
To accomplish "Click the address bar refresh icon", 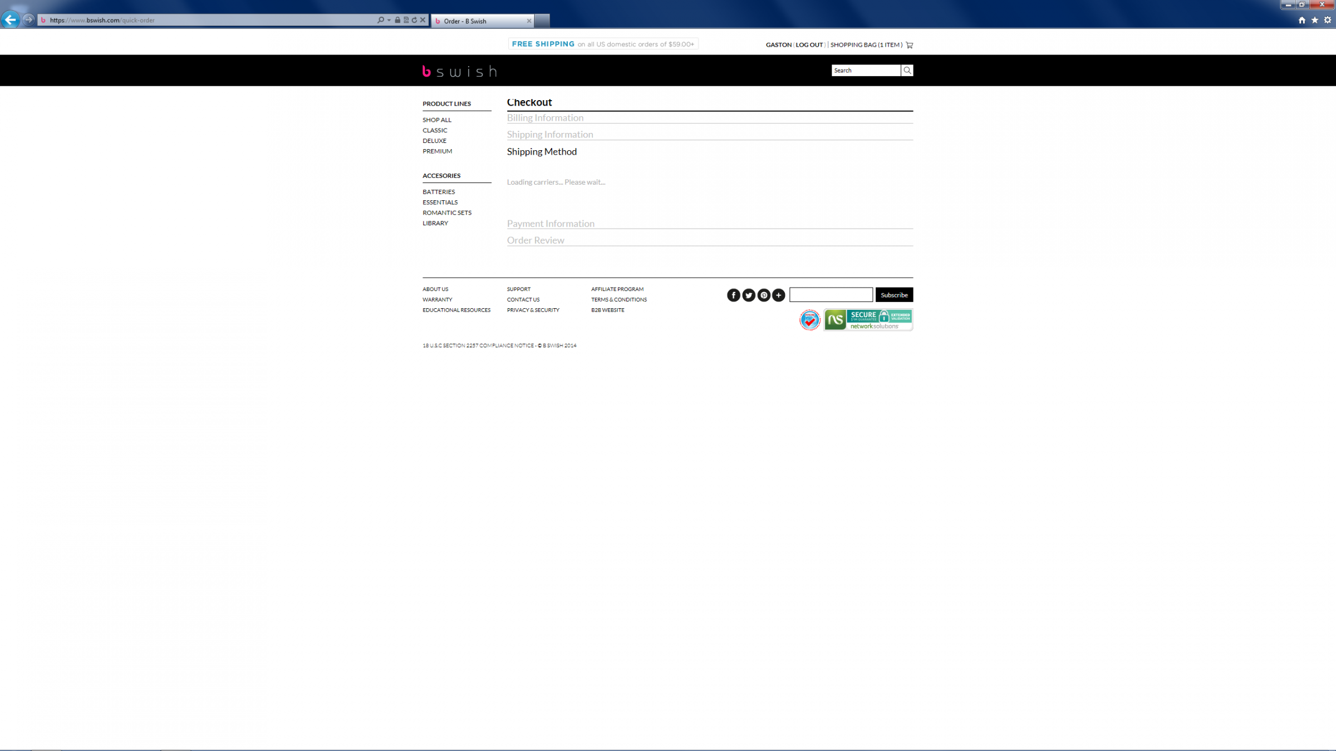I will point(414,20).
